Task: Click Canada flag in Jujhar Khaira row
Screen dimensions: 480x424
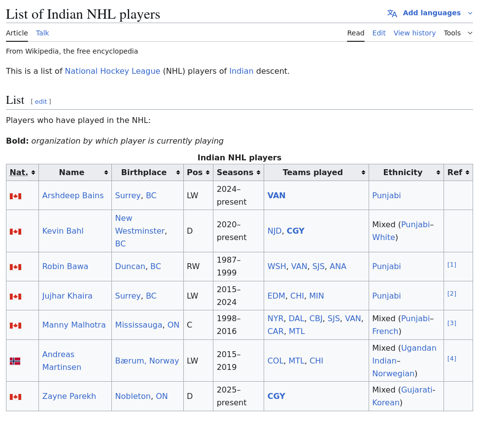Action: pos(16,296)
